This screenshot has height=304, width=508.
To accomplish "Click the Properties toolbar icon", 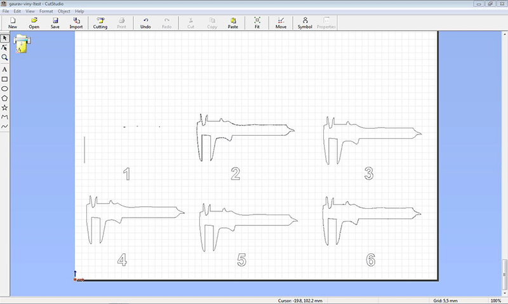I will [x=326, y=23].
